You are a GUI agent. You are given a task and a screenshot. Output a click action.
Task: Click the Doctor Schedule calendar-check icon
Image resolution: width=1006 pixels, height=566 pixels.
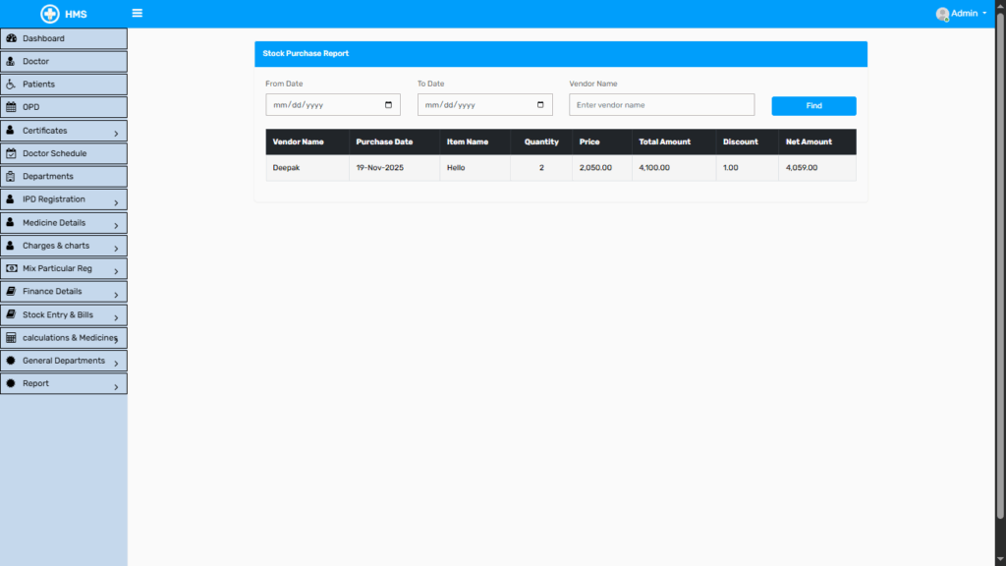click(x=11, y=153)
